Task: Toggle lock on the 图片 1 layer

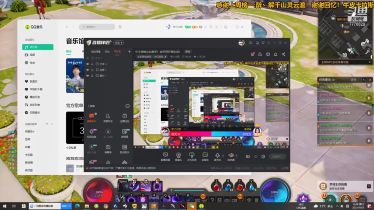Action: coord(92,76)
